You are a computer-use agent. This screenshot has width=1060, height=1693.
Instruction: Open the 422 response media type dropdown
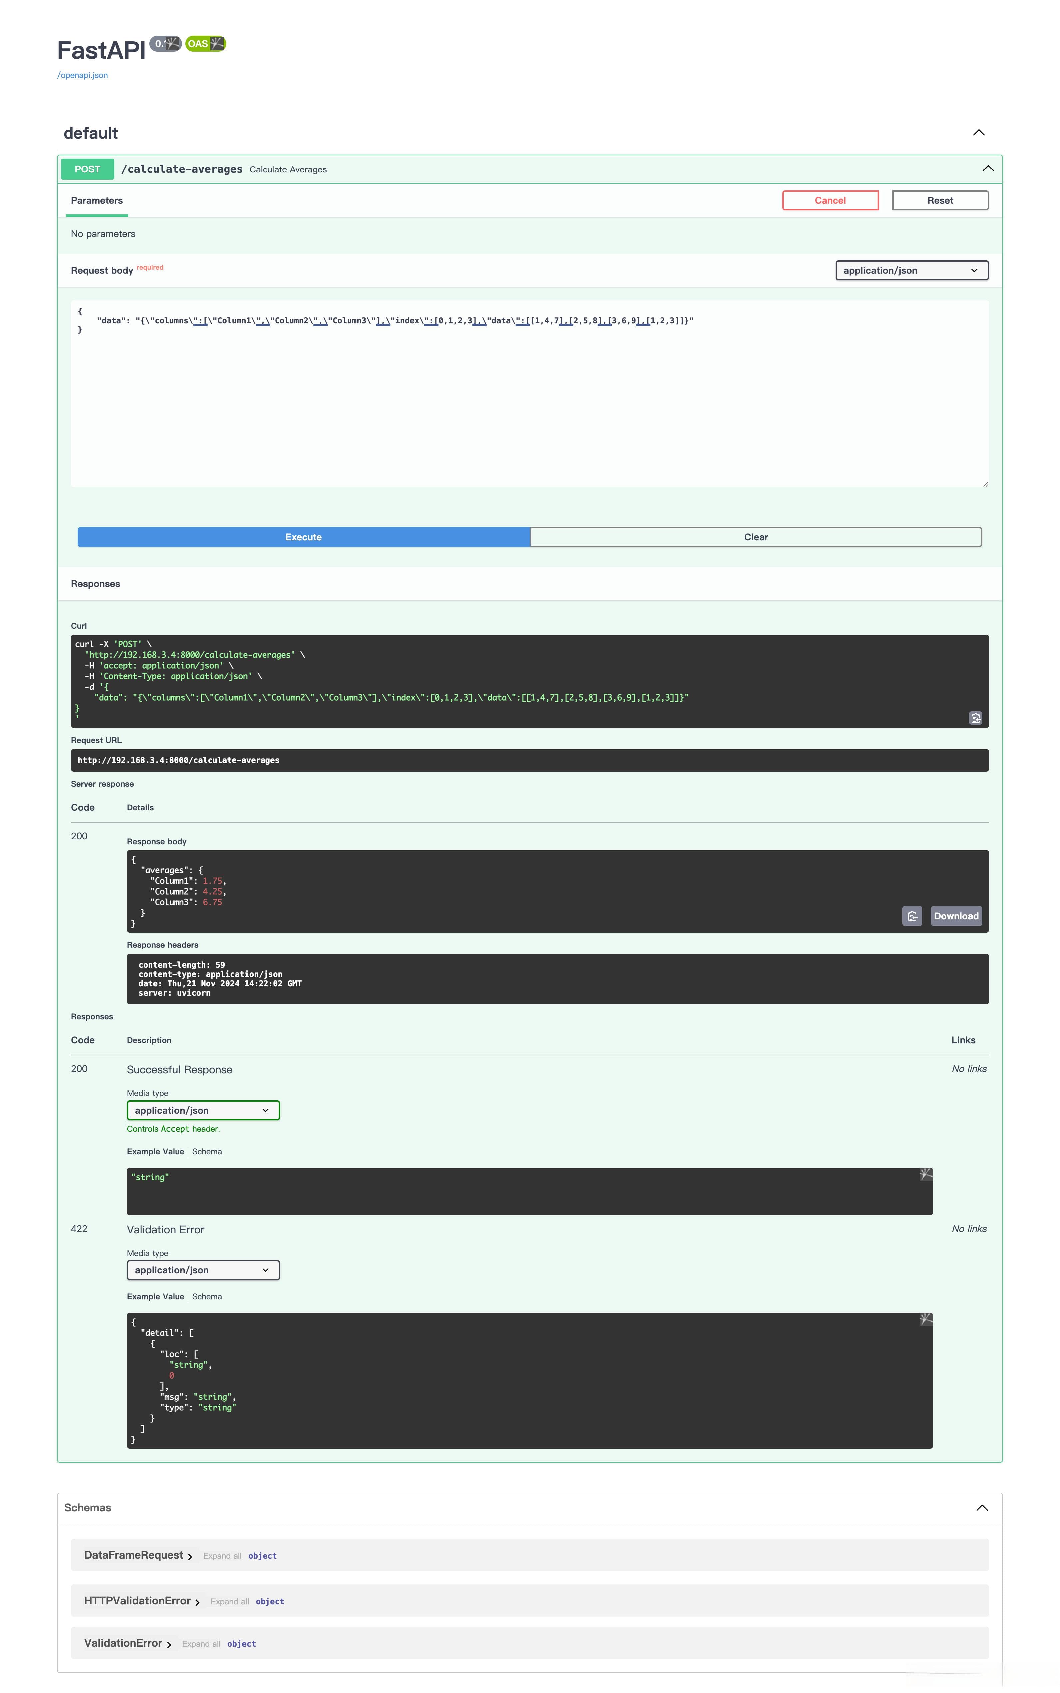203,1270
